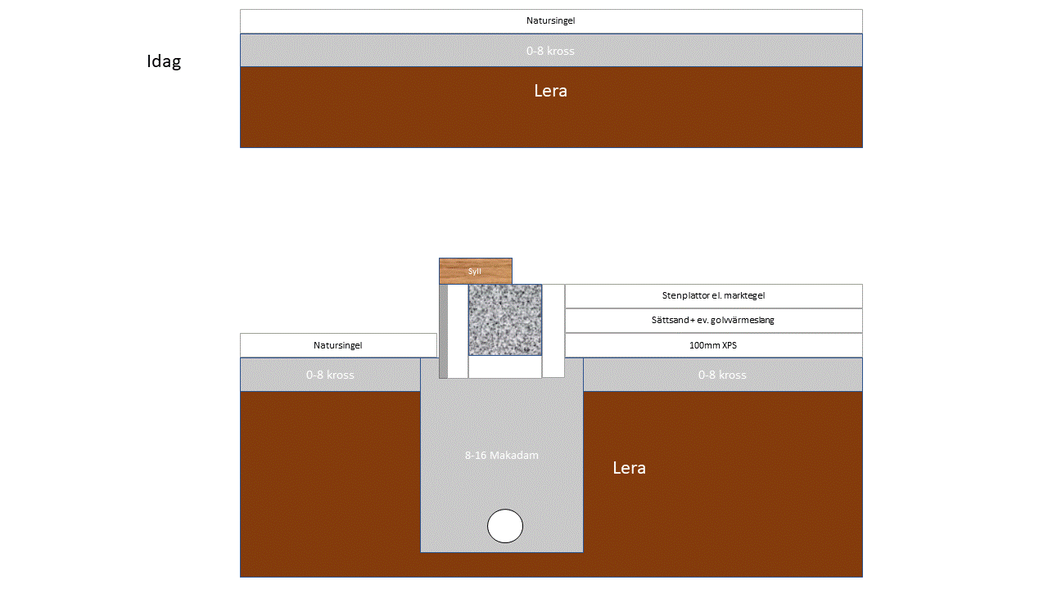The height and width of the screenshot is (589, 1048).
Task: Select the right '0-8 kross' layer in lower diagram
Action: [723, 375]
